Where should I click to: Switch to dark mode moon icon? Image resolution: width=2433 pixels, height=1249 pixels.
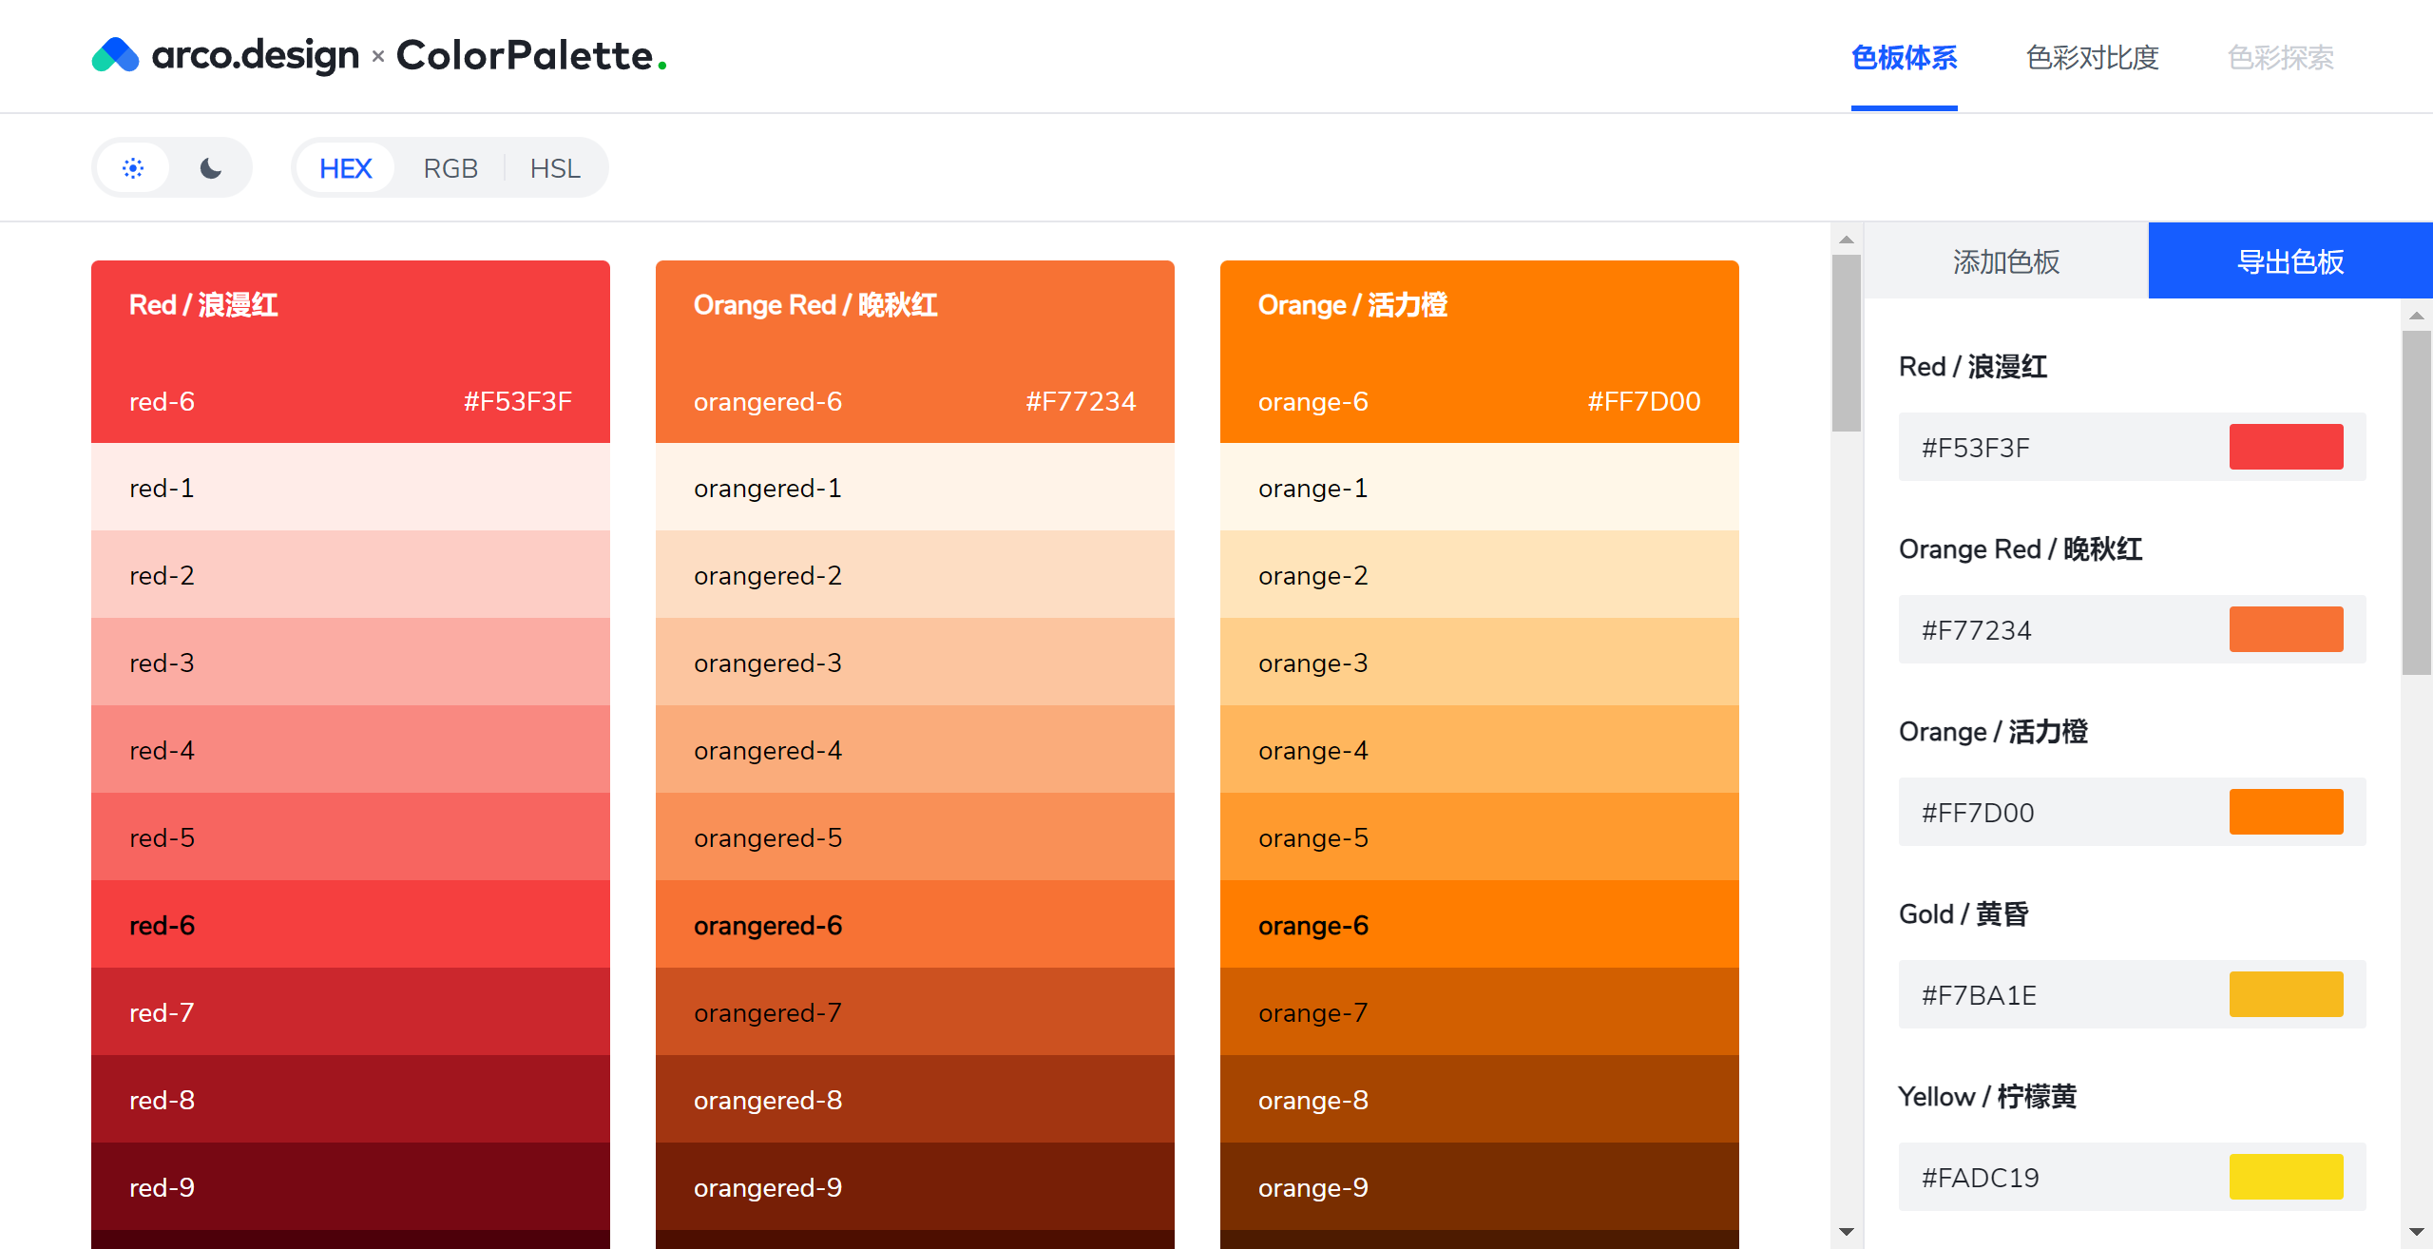point(211,168)
